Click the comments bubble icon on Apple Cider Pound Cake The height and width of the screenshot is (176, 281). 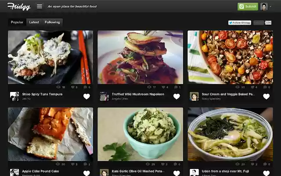85,164
